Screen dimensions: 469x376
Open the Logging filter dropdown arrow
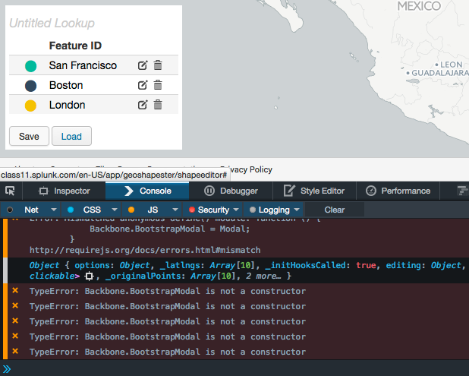coord(296,210)
